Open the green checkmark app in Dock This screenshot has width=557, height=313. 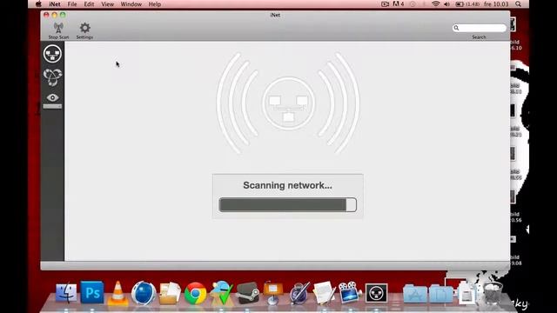(x=221, y=293)
